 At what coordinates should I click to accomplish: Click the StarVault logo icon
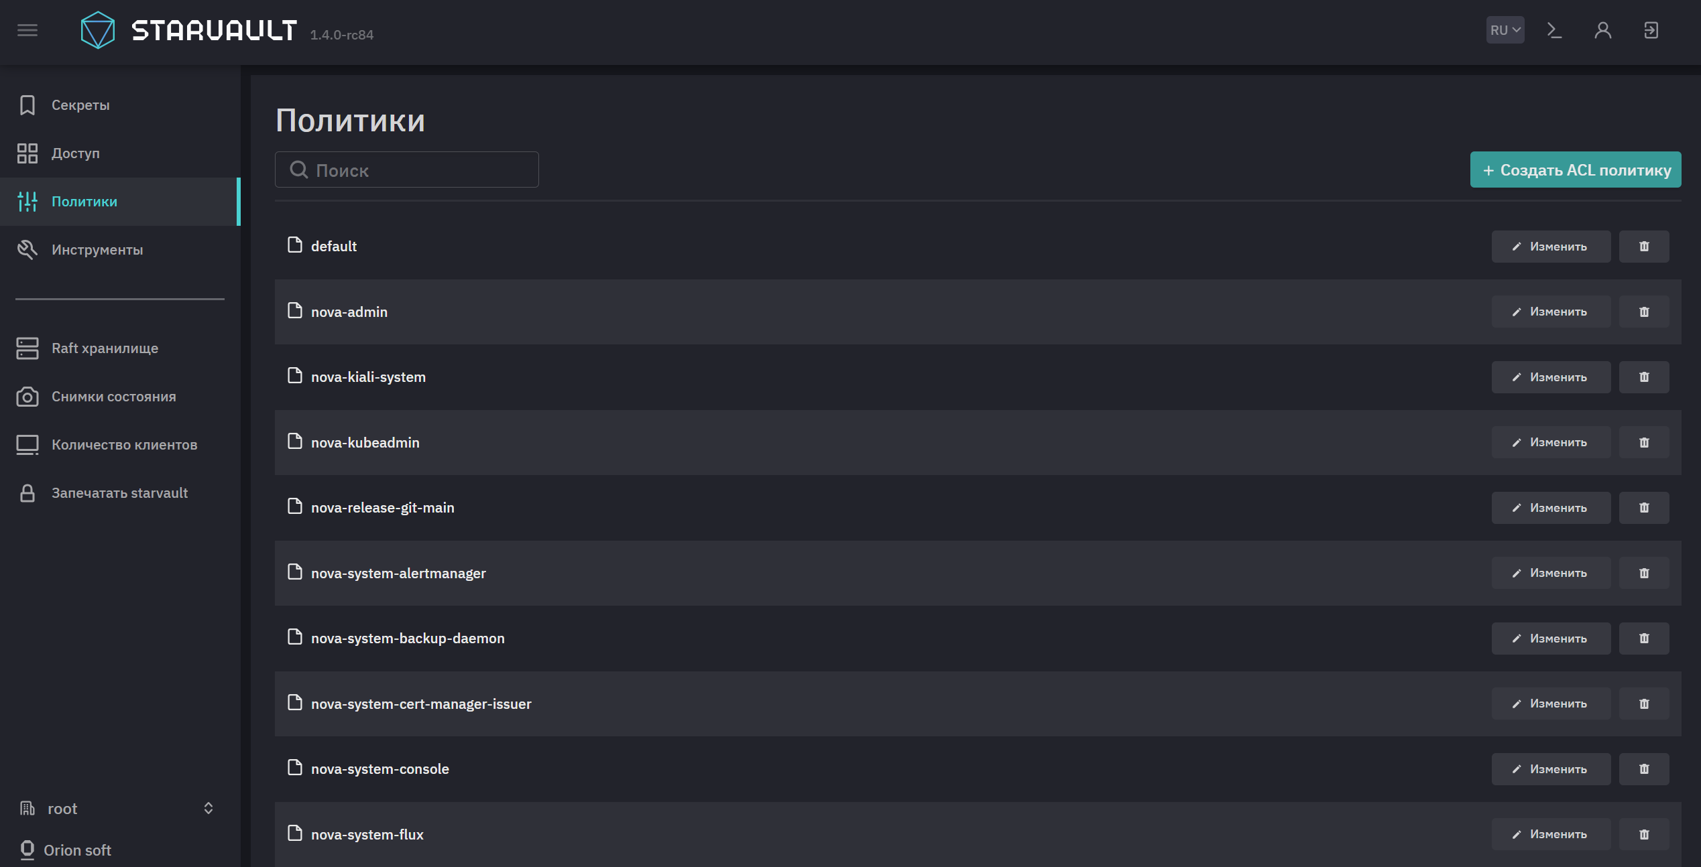(98, 30)
